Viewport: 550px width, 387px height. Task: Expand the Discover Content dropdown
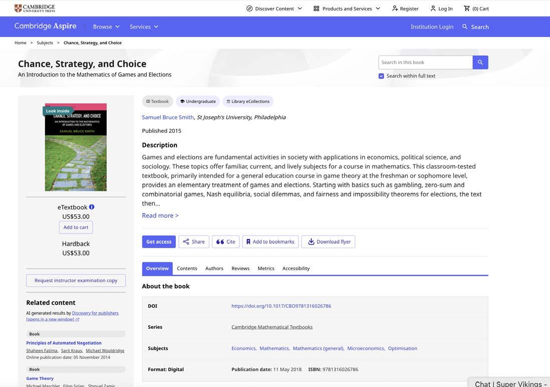tap(300, 9)
